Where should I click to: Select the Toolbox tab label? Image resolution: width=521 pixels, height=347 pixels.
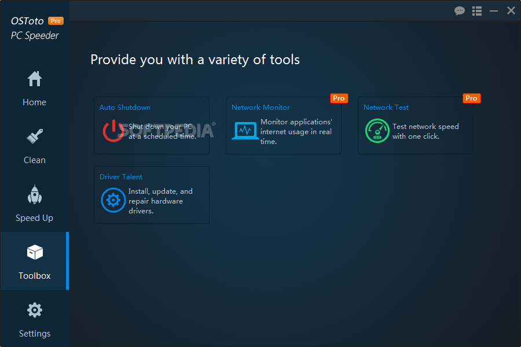(x=35, y=276)
